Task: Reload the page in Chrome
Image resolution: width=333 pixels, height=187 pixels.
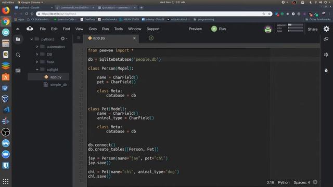Action: [x=27, y=14]
